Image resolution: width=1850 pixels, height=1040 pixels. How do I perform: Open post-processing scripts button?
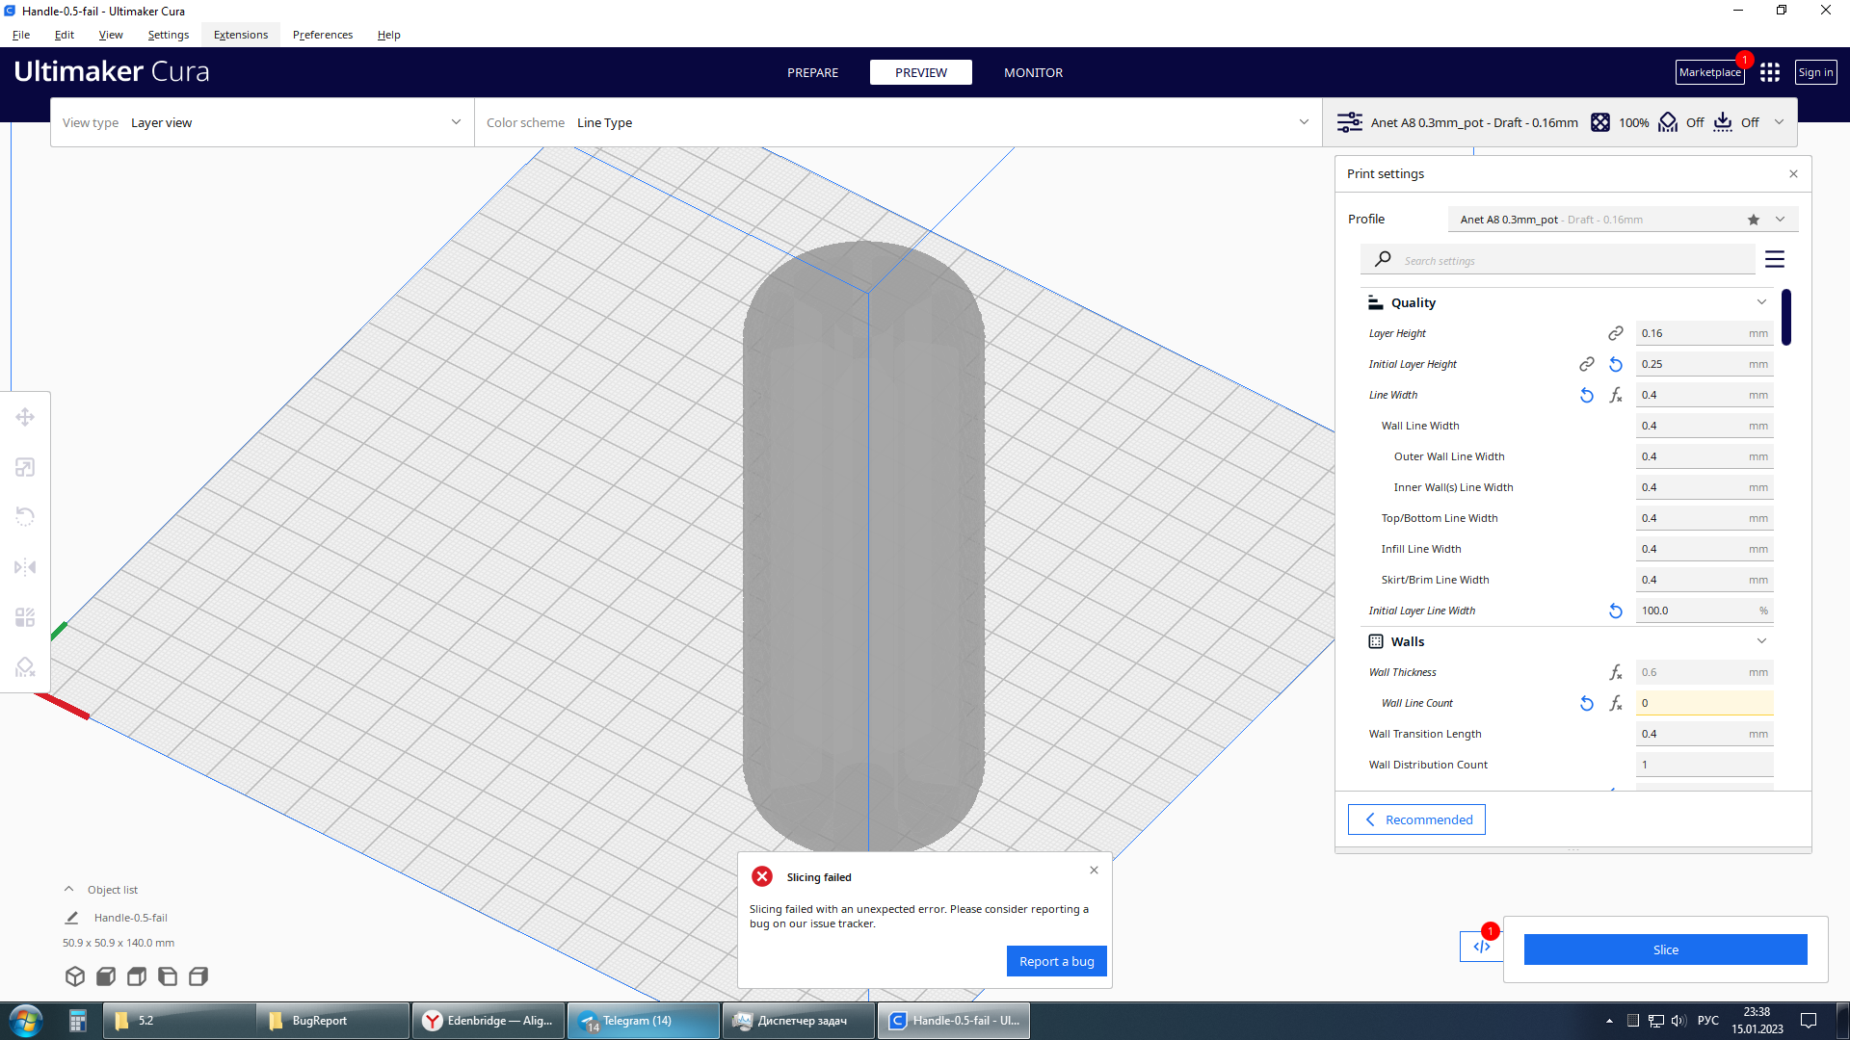(x=1482, y=946)
